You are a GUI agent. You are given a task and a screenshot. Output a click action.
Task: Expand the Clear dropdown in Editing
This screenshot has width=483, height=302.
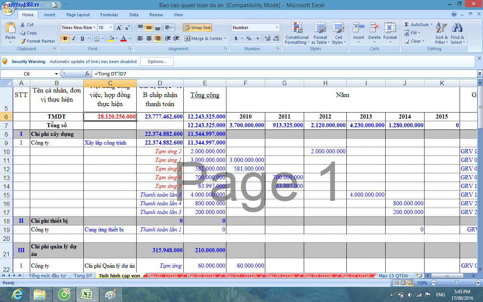[423, 41]
